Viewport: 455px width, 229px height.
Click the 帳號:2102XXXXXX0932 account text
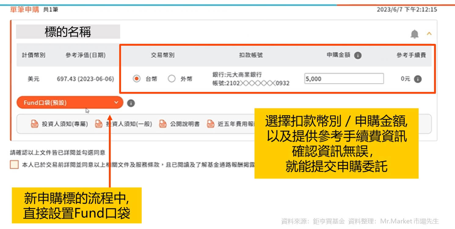tap(251, 83)
